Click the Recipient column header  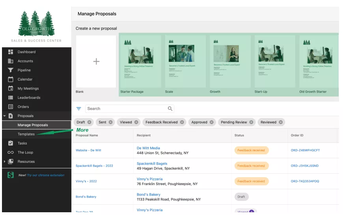[144, 135]
